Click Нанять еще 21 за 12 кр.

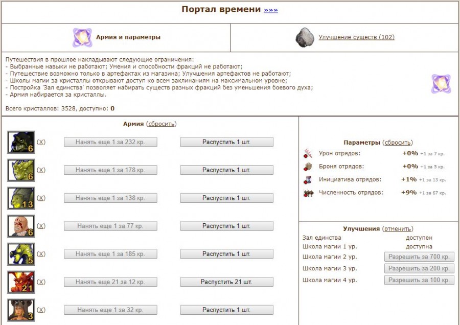(110, 282)
